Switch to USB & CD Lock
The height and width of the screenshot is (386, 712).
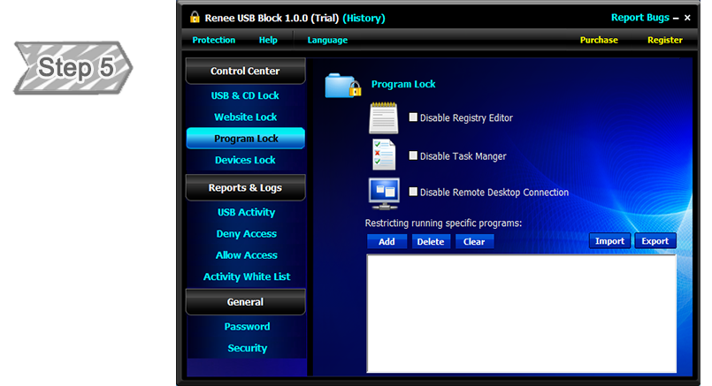pyautogui.click(x=245, y=95)
